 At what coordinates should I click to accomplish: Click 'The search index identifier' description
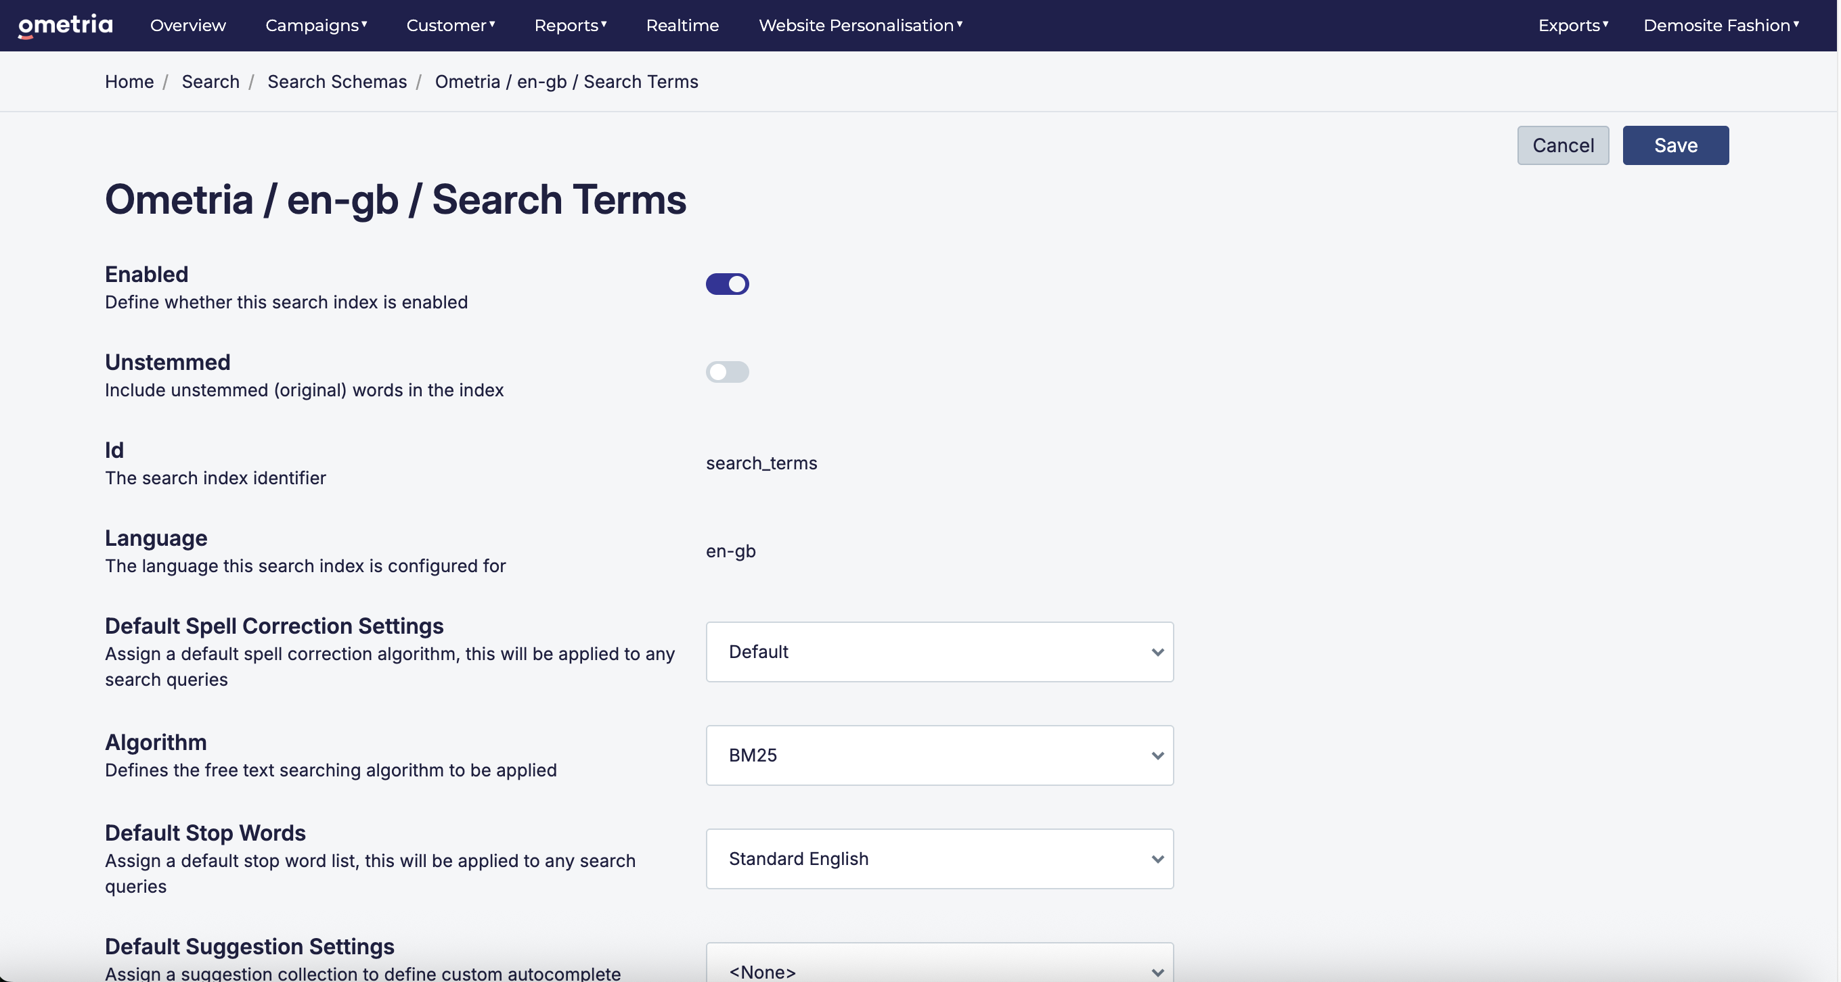point(216,477)
